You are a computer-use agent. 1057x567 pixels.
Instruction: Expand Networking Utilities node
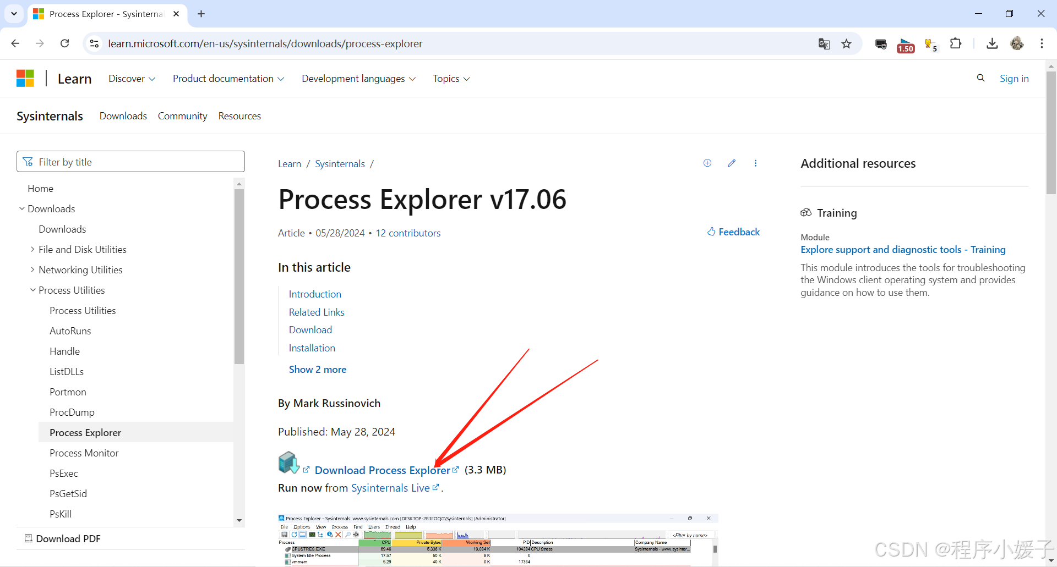[x=32, y=269]
